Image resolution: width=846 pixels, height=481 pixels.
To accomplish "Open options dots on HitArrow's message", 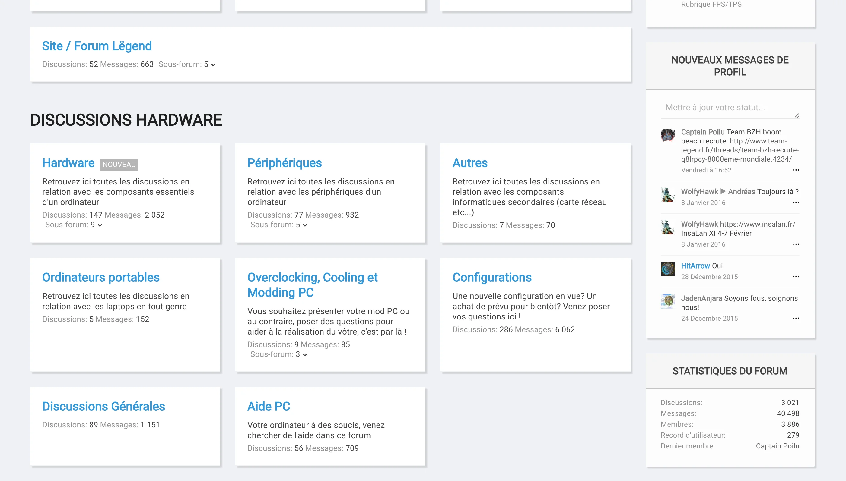I will (x=795, y=277).
